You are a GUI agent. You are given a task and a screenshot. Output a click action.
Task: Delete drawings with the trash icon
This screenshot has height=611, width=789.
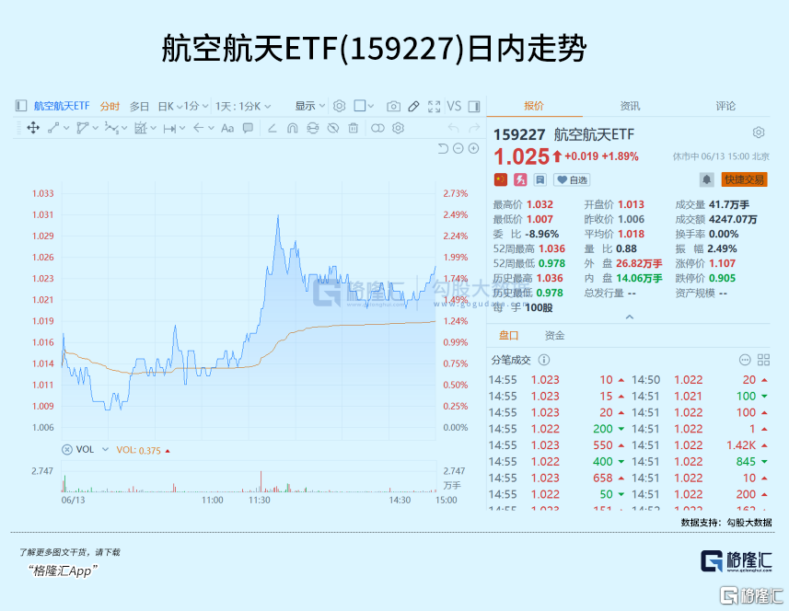click(353, 128)
